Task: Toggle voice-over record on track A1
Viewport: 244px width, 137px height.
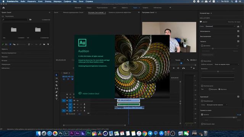Action: point(85,104)
